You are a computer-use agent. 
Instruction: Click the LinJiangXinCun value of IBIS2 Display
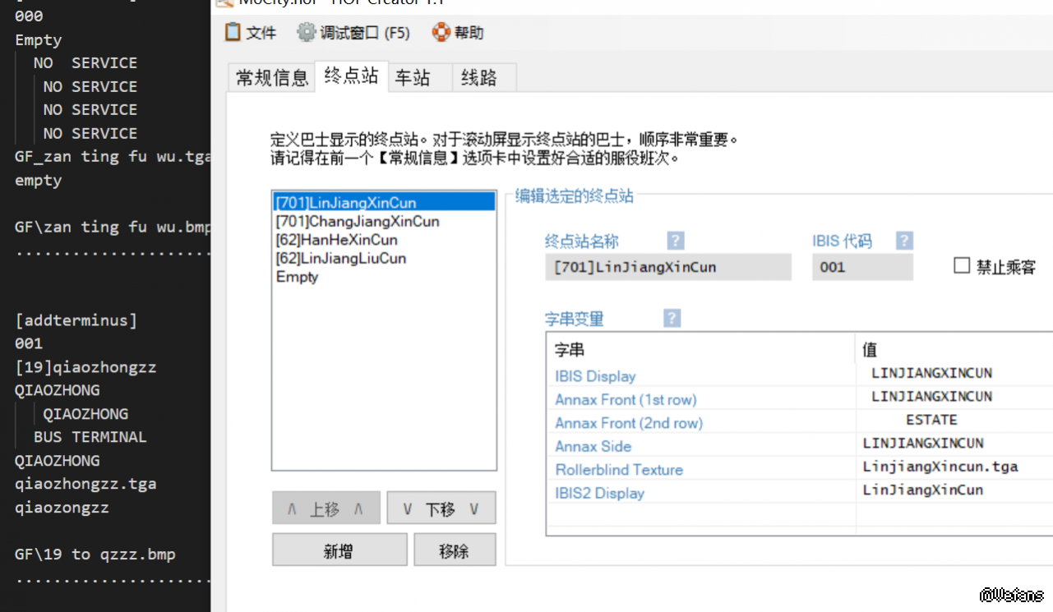[923, 490]
